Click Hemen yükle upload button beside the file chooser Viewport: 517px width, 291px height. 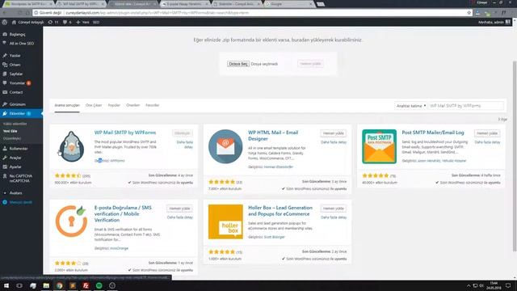[310, 63]
